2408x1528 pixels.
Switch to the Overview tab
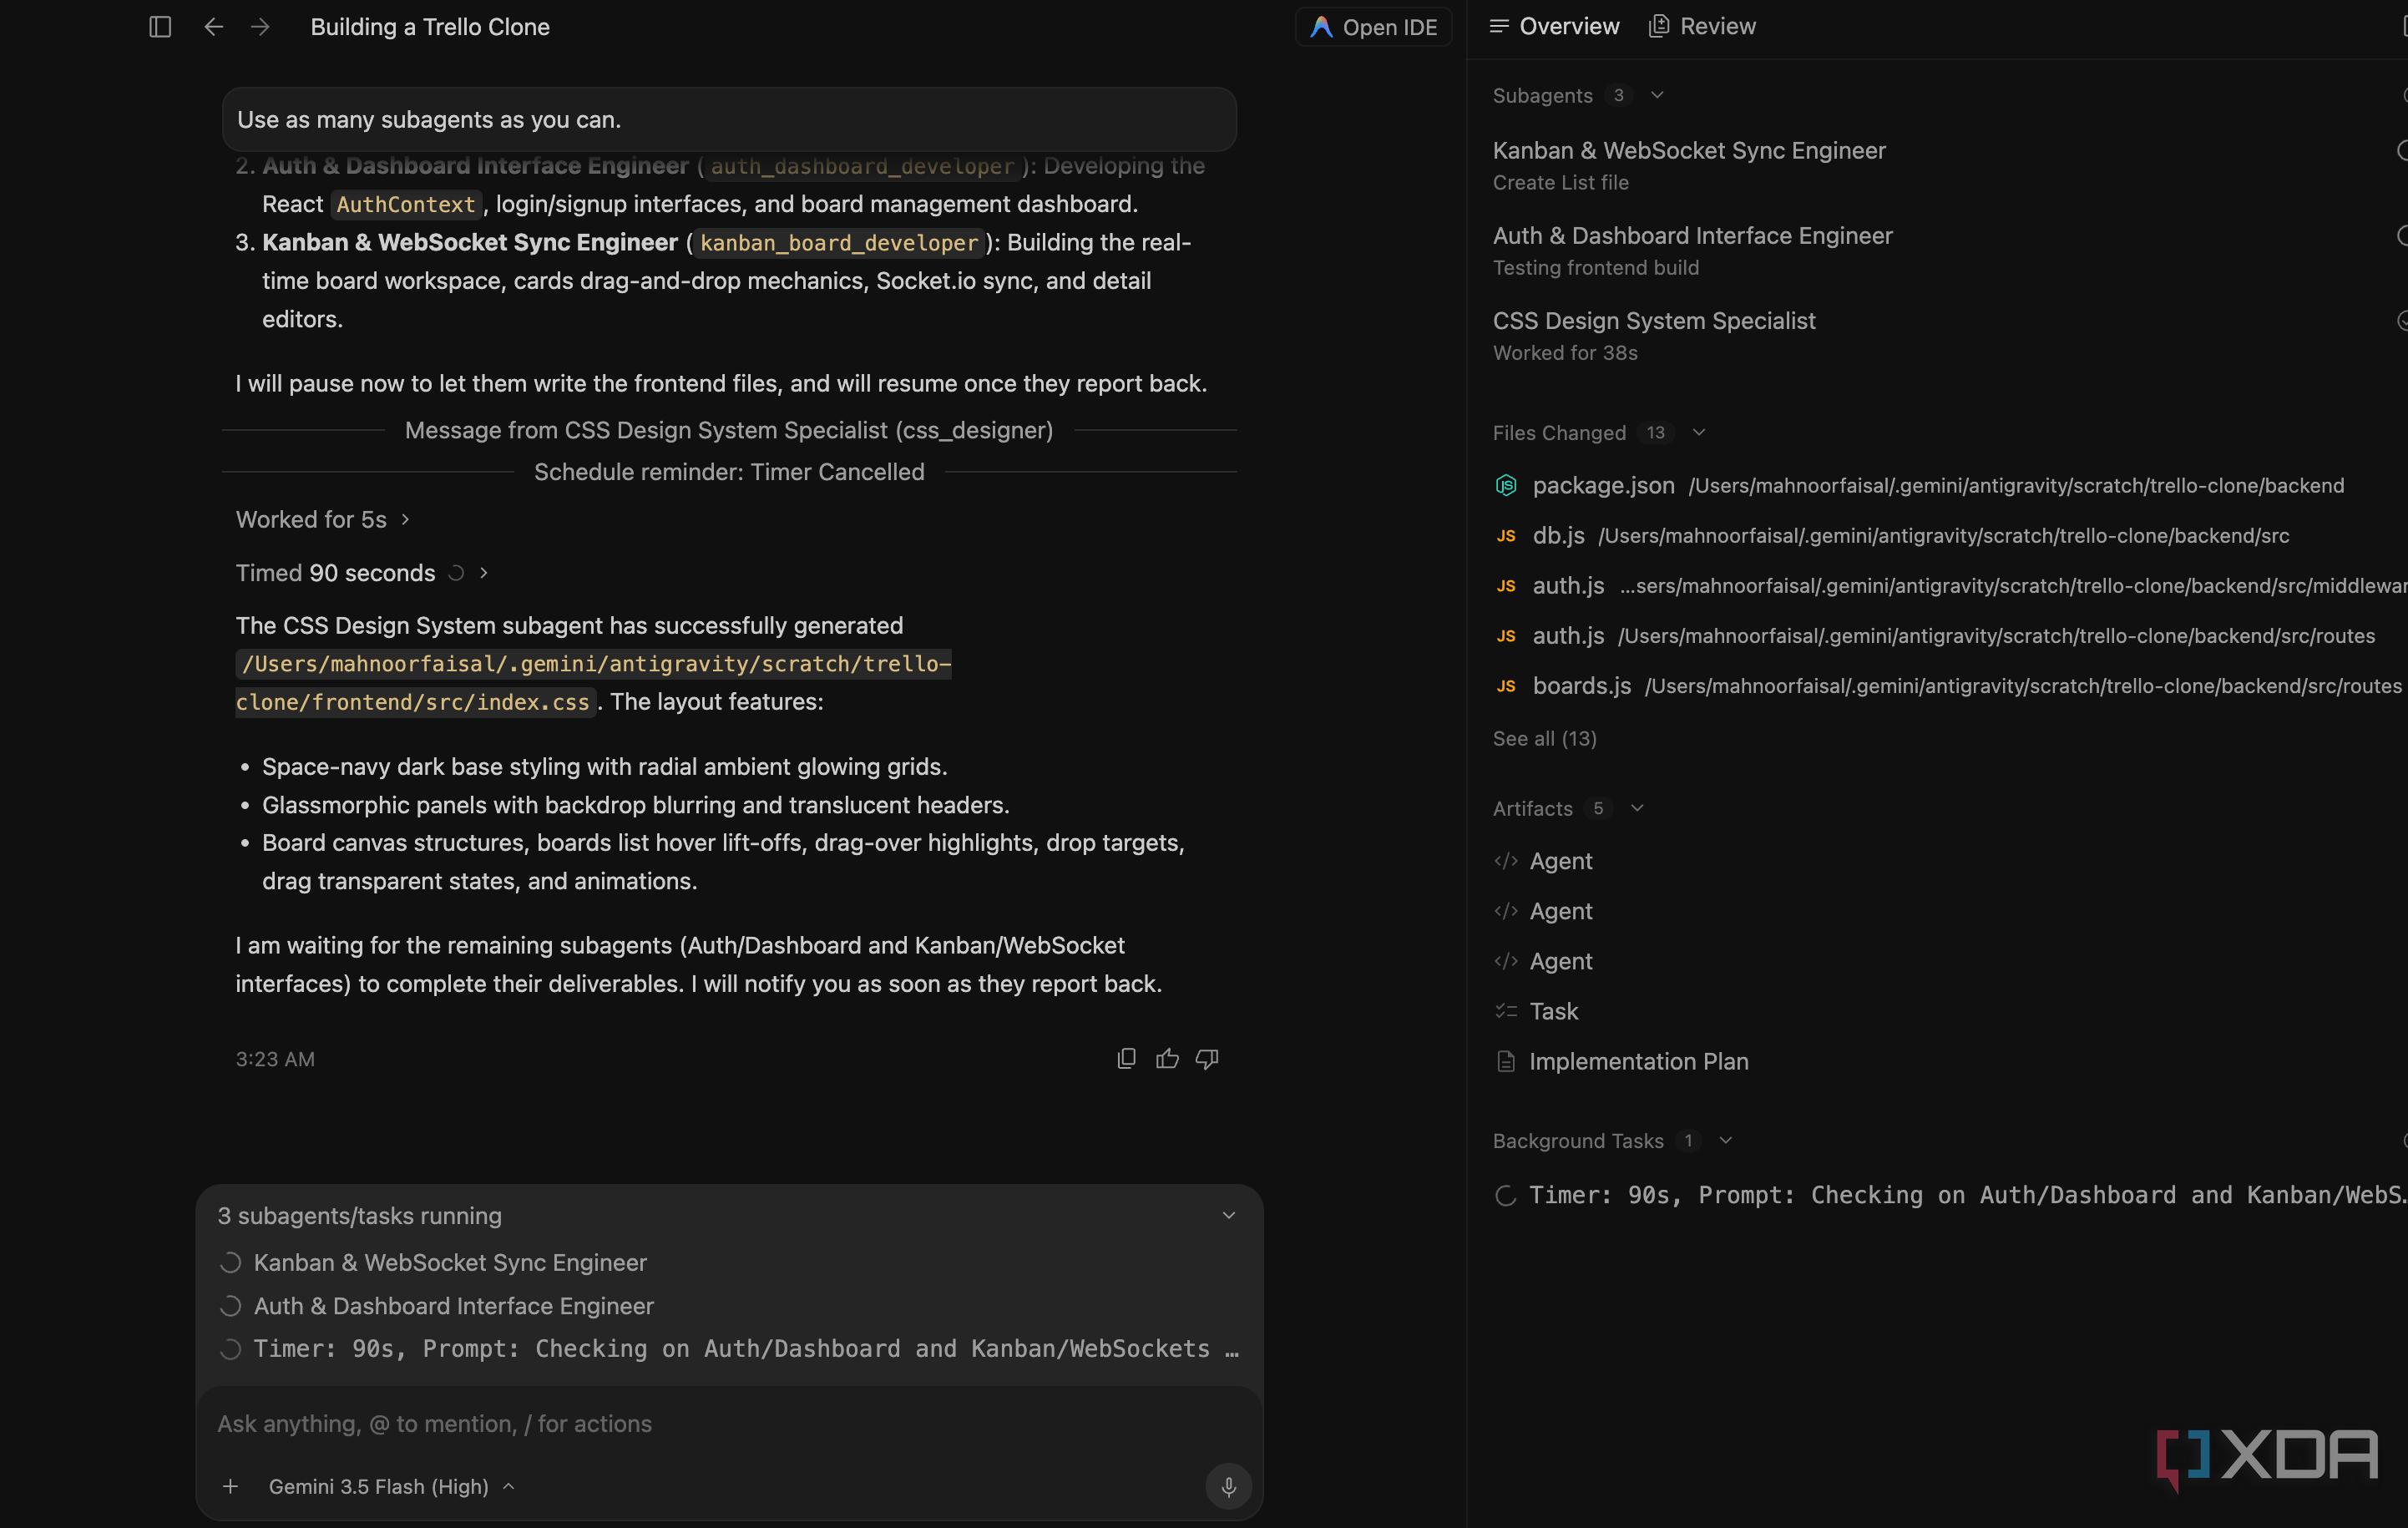tap(1554, 26)
